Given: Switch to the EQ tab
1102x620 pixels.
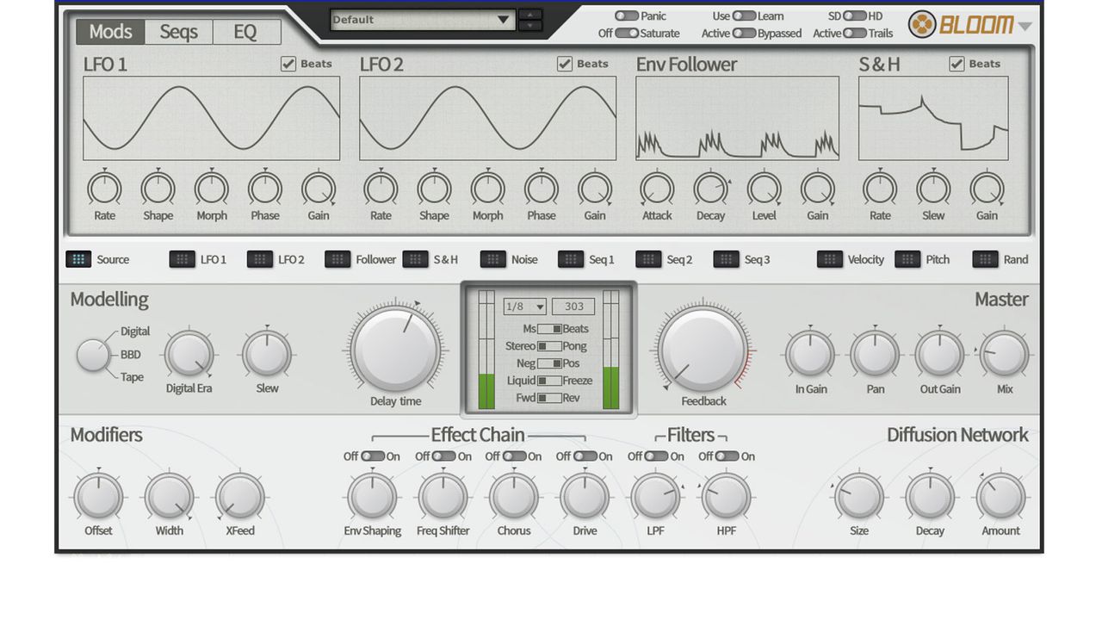Looking at the screenshot, I should [x=245, y=32].
